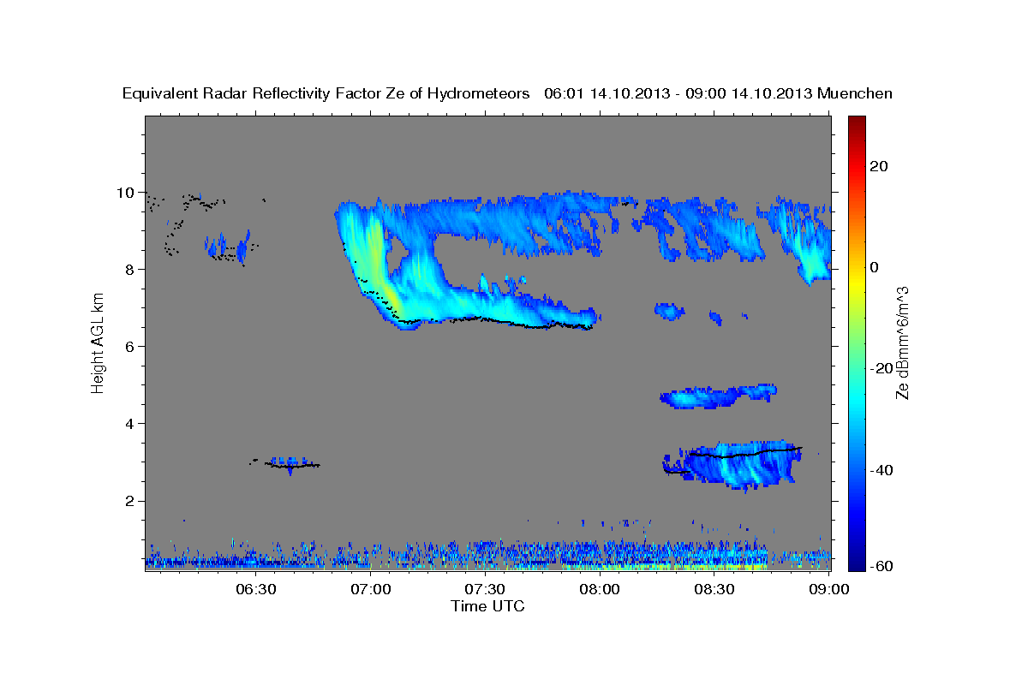Screen dimensions: 1028x685
Task: Click the colorbar tick value '0'
Action: [875, 267]
